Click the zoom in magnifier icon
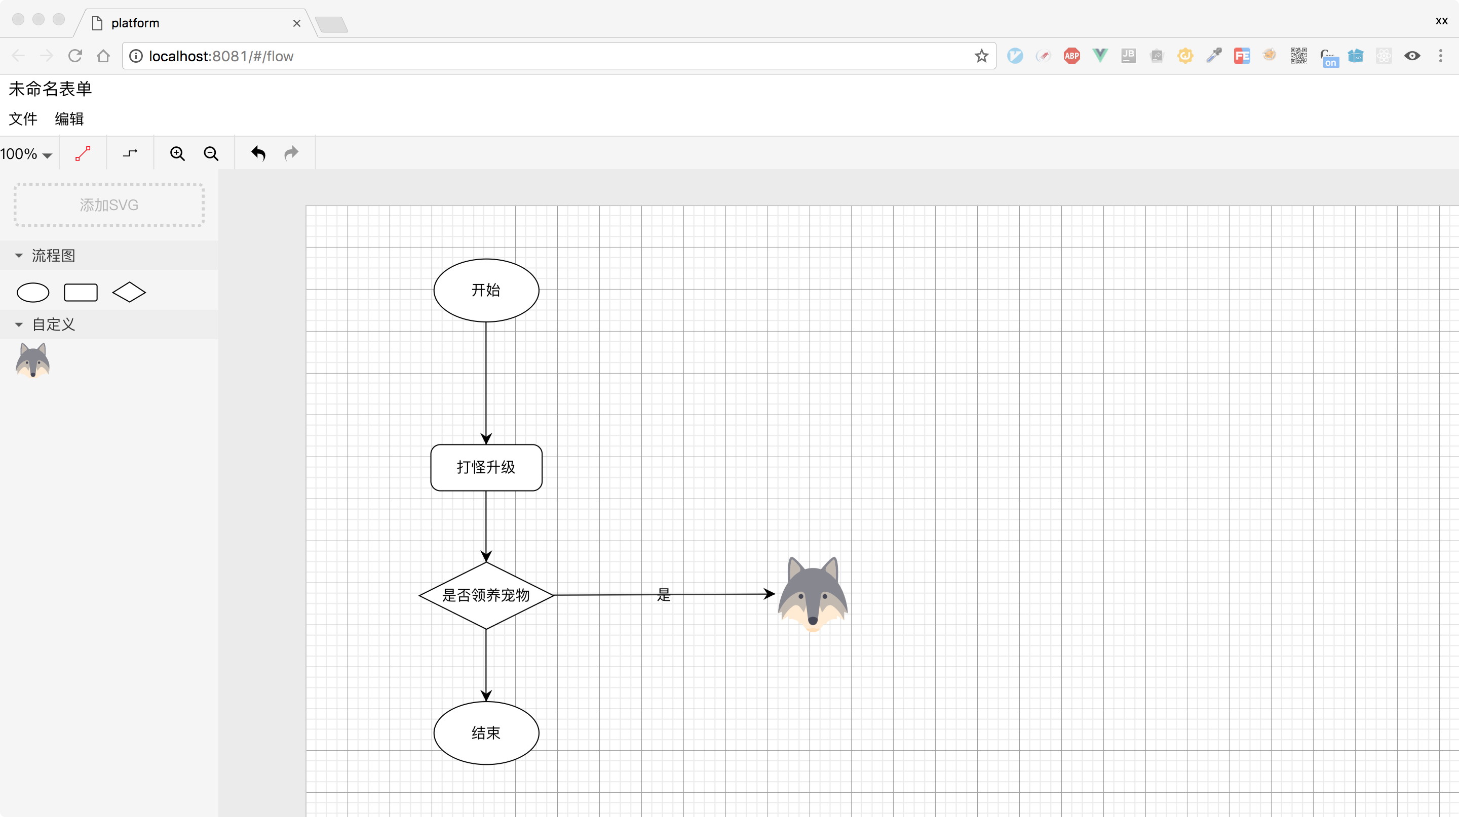Screen dimensions: 1459x817 [177, 153]
